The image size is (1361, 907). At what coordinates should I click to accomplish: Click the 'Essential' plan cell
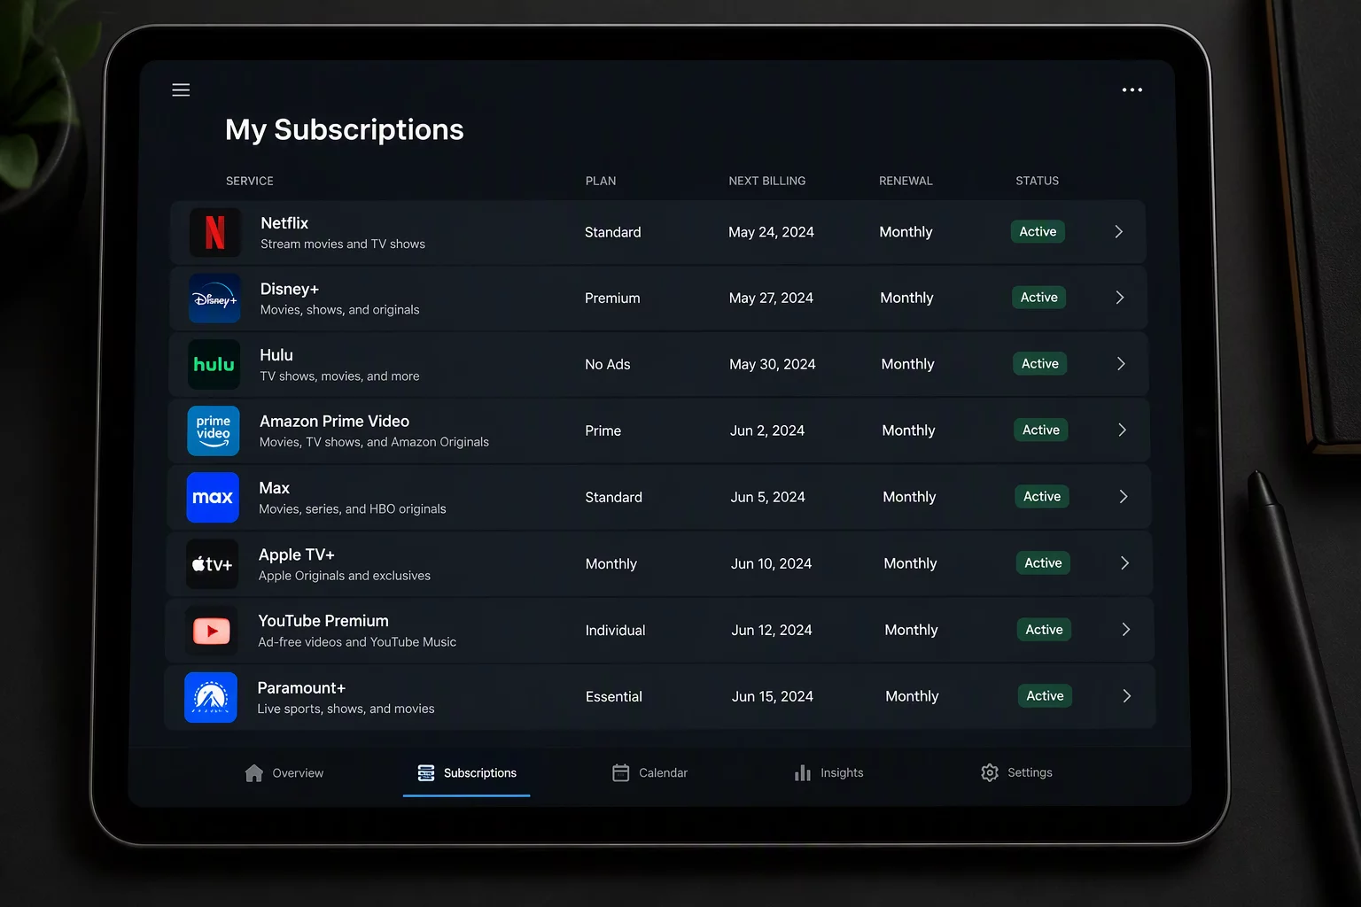[614, 697]
